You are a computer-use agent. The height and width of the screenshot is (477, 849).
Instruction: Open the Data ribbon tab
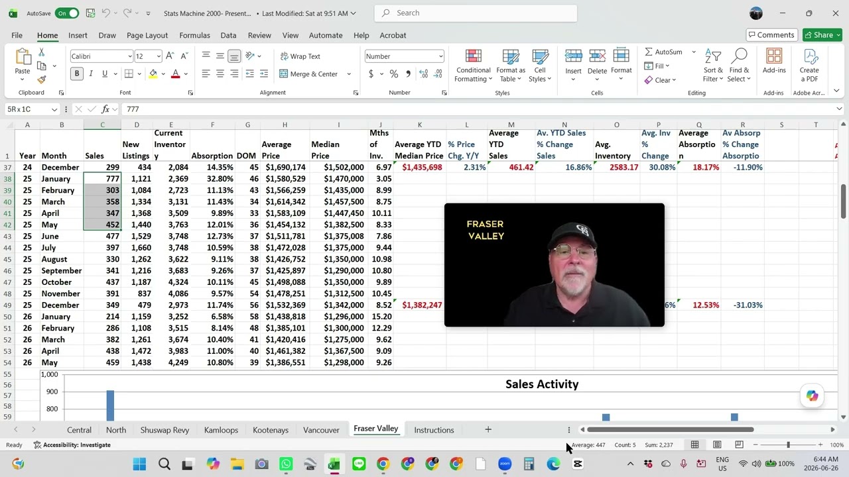point(228,35)
